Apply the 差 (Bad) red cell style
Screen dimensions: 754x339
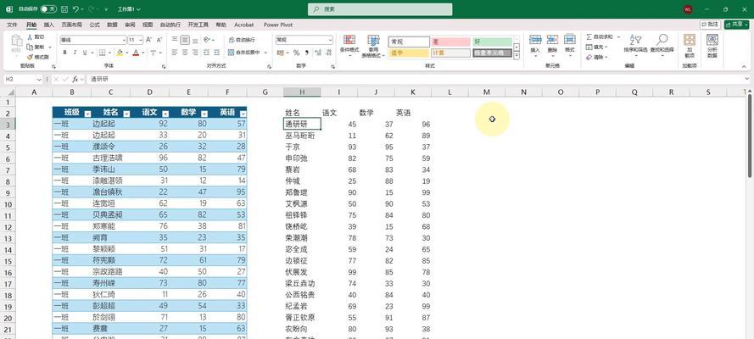click(450, 42)
